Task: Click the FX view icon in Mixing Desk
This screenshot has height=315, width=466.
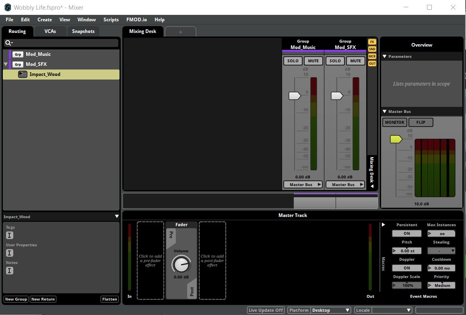Action: [372, 42]
